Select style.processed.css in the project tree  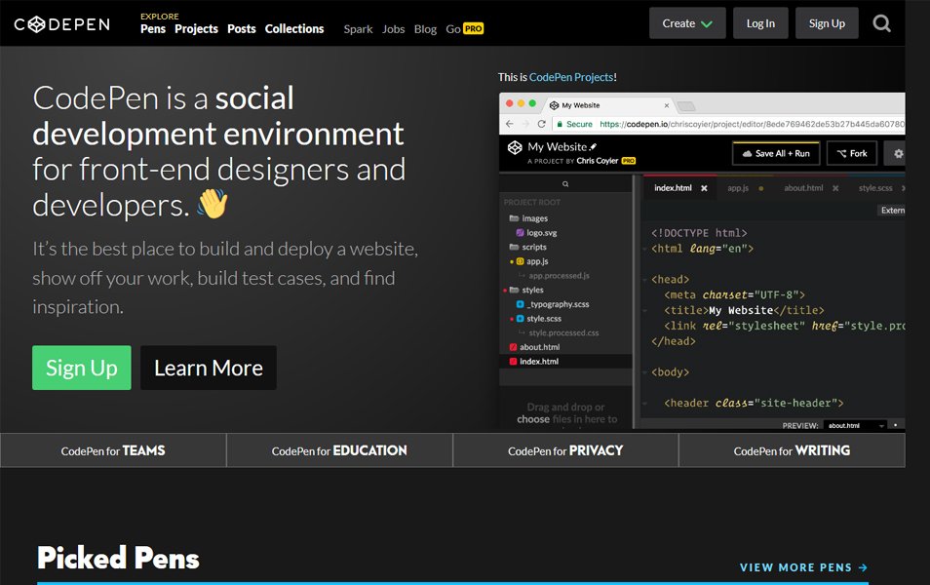[563, 332]
